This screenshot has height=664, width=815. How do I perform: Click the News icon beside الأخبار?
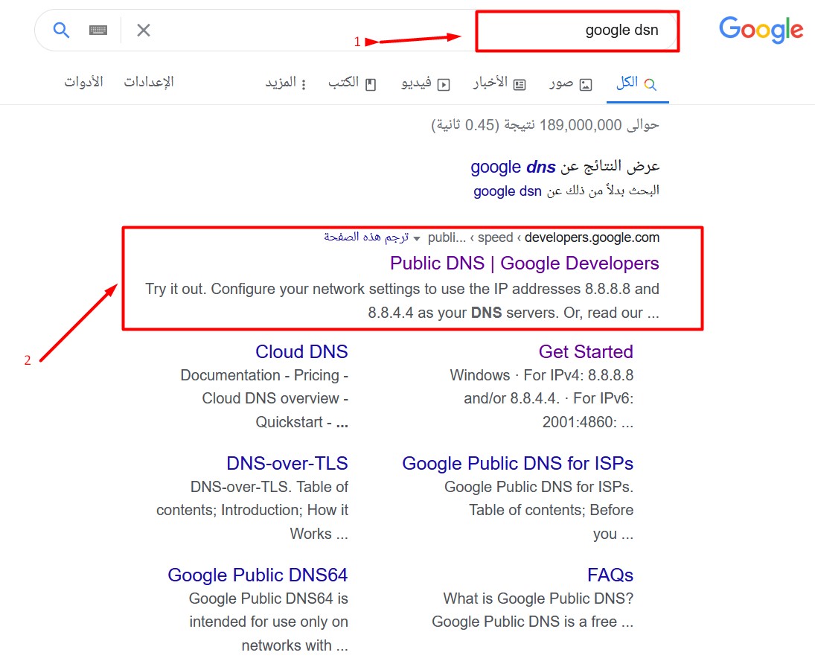tap(520, 85)
